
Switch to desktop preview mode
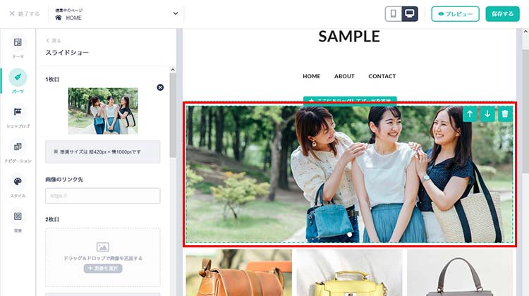pyautogui.click(x=411, y=14)
